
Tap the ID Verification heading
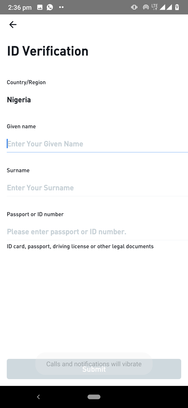(48, 51)
